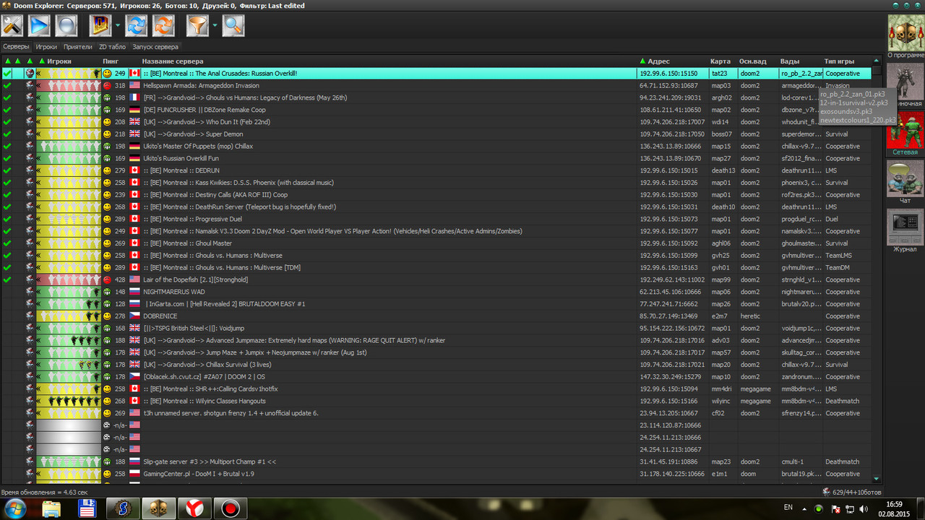Viewport: 925px width, 520px height.
Task: Refresh server list with blue arrows icon
Action: click(x=137, y=25)
